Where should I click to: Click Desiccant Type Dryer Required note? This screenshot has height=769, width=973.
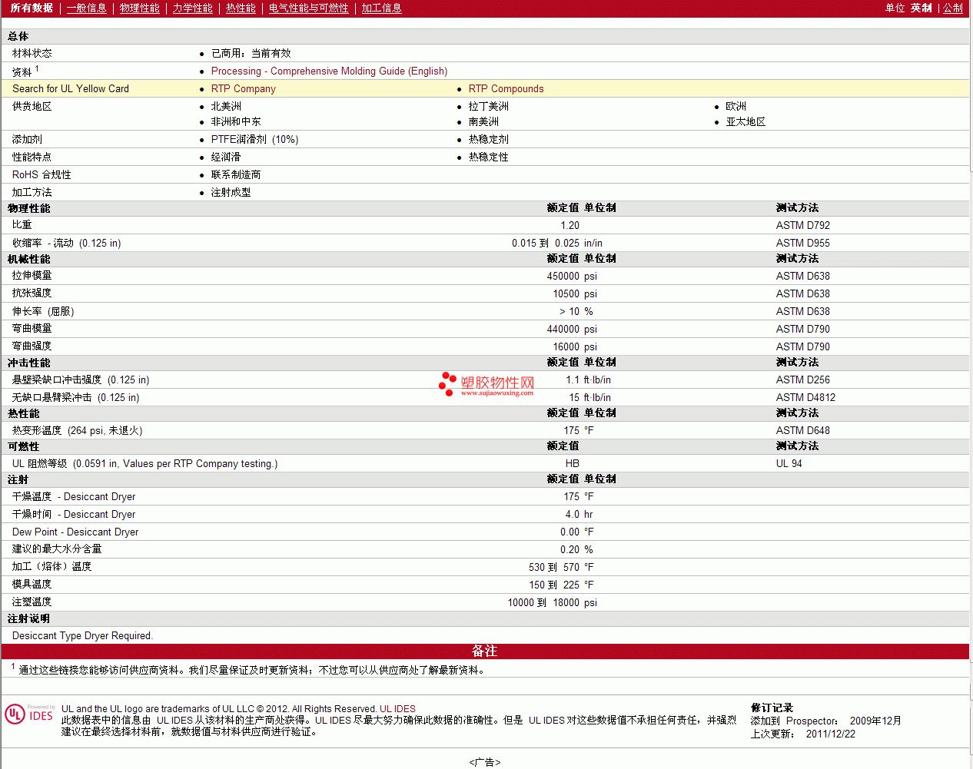pos(83,635)
